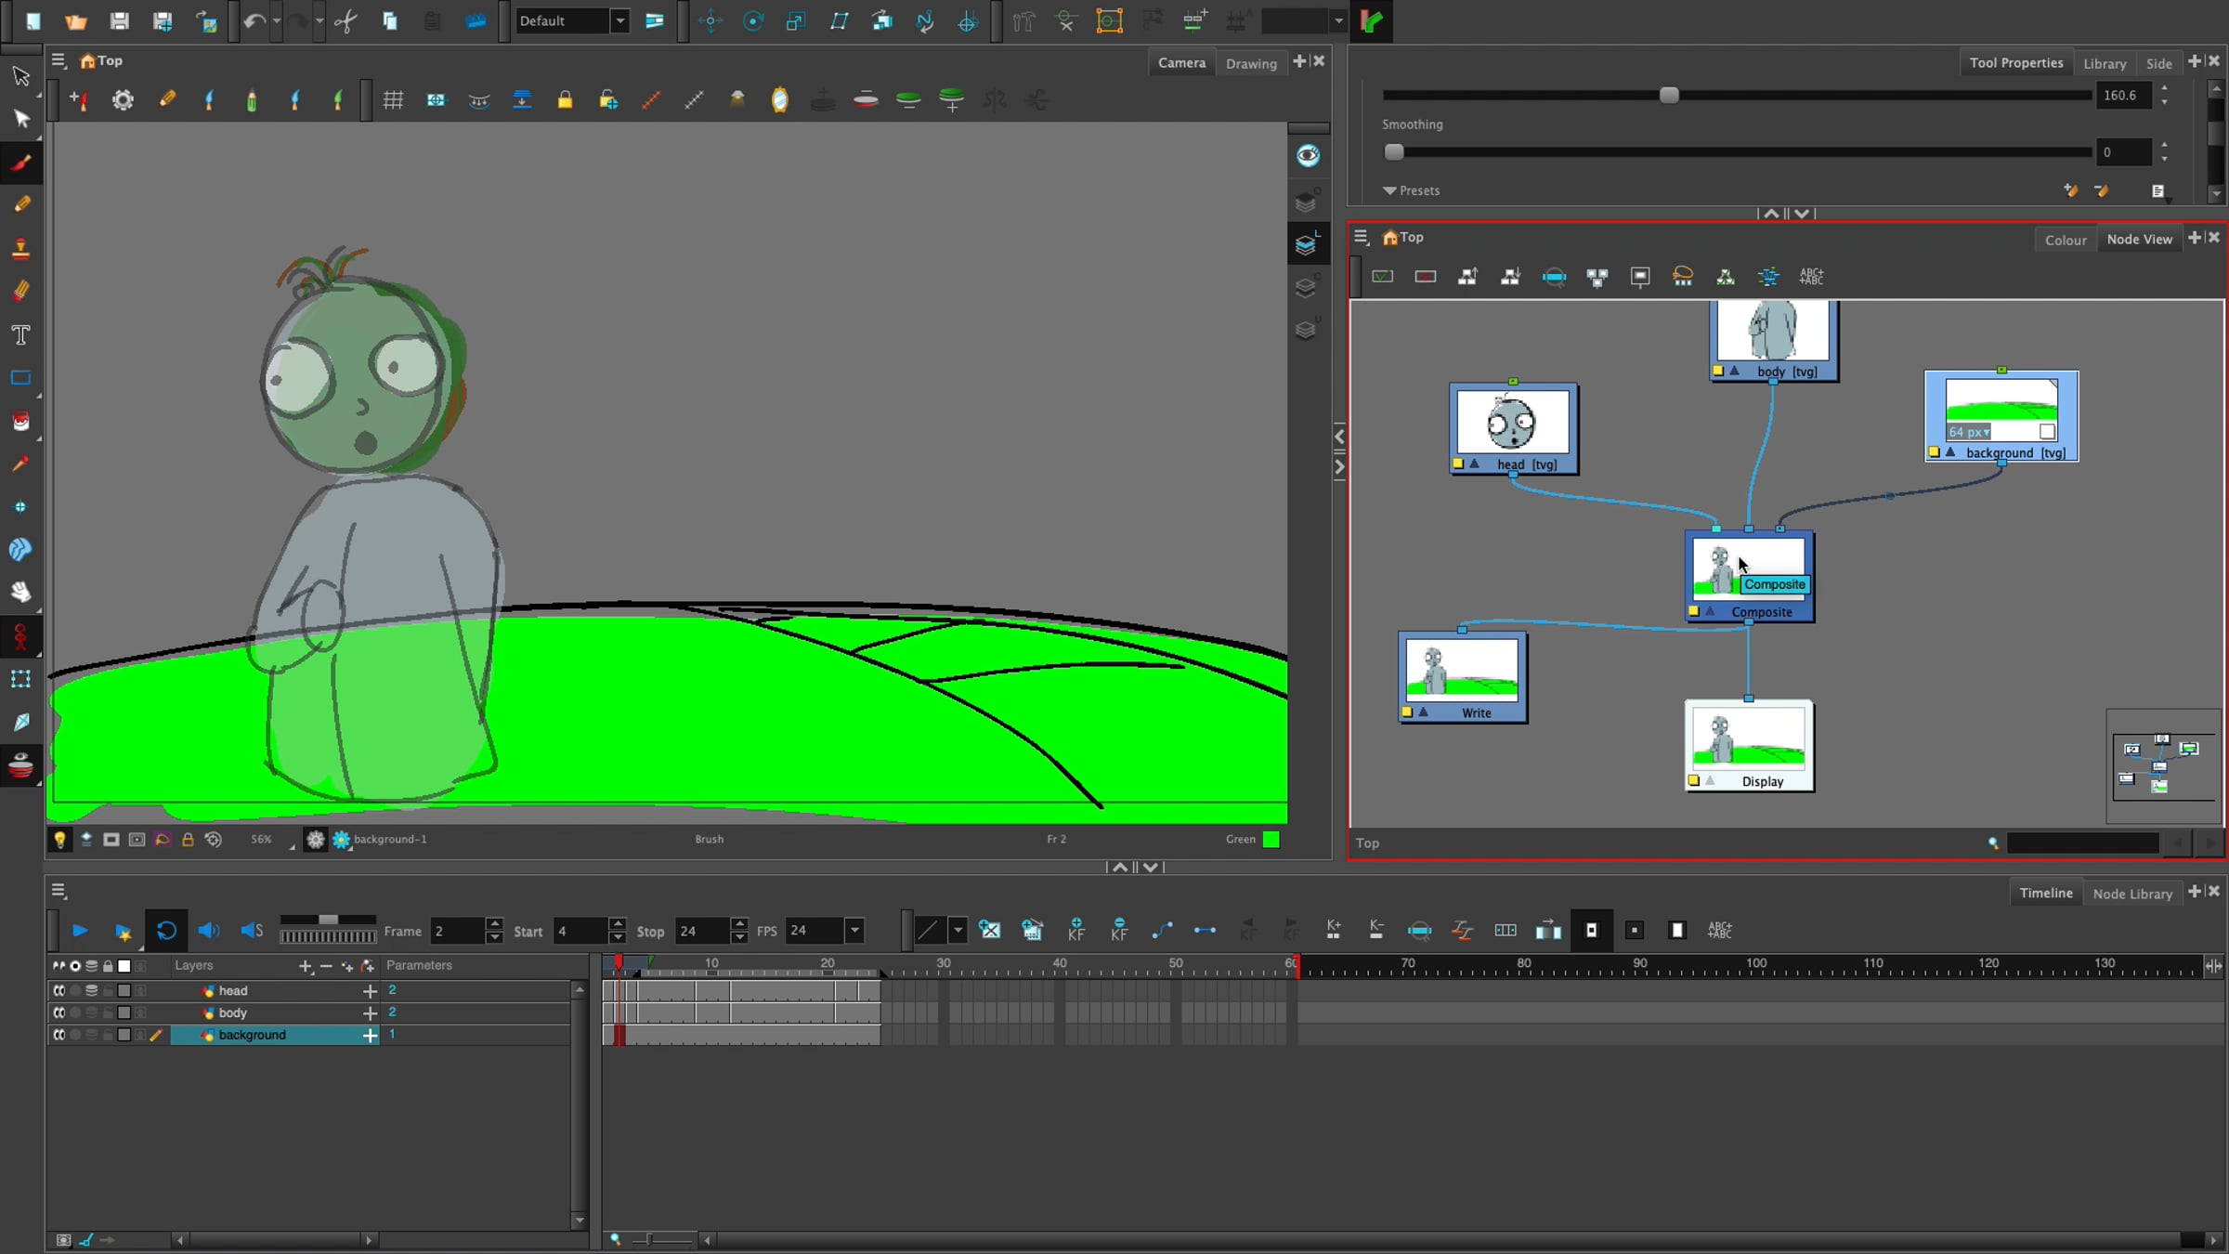This screenshot has height=1254, width=2229.
Task: Click the Display node thumbnail
Action: 1748,739
